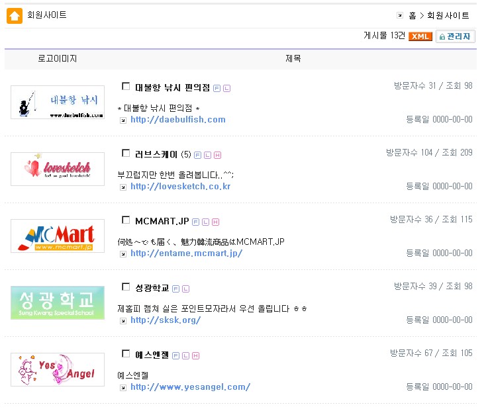Viewport: 486px width, 411px height.
Task: Click the L icon next to 러브스케이
Action: pos(207,156)
